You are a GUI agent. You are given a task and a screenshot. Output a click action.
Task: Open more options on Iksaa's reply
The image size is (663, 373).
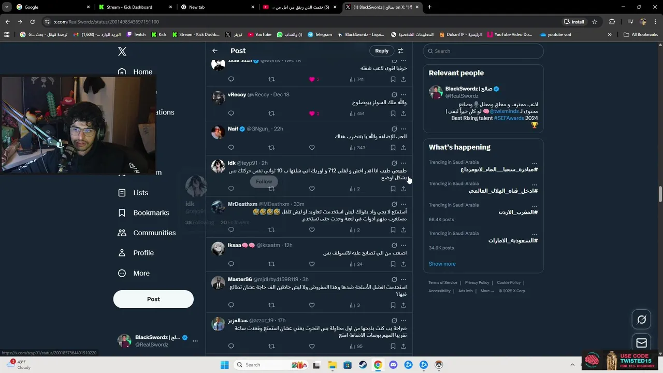tap(403, 245)
